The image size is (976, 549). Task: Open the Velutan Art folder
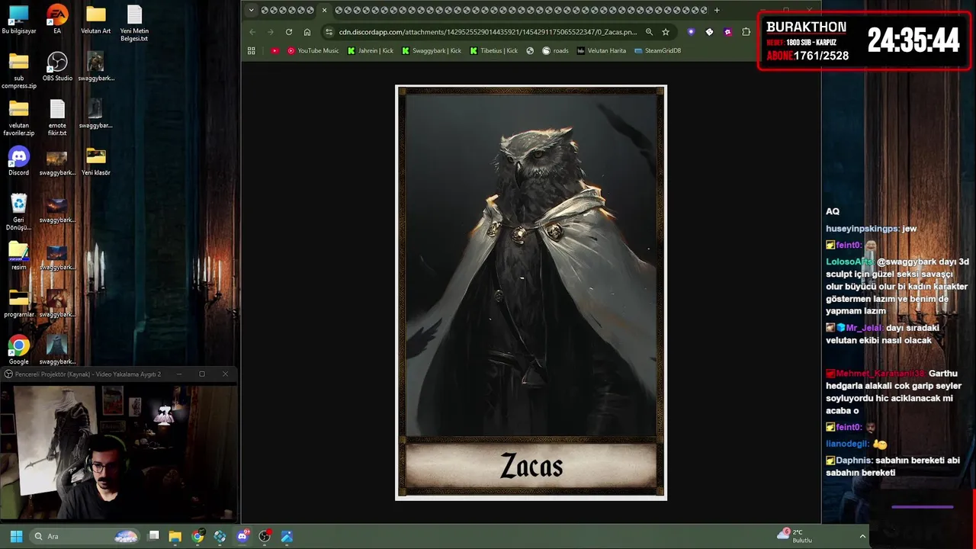click(x=96, y=21)
